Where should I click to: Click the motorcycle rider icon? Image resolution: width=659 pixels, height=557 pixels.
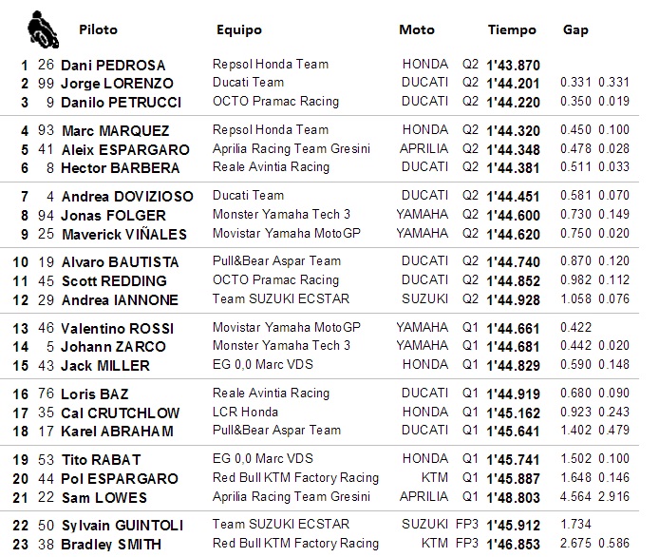click(43, 29)
